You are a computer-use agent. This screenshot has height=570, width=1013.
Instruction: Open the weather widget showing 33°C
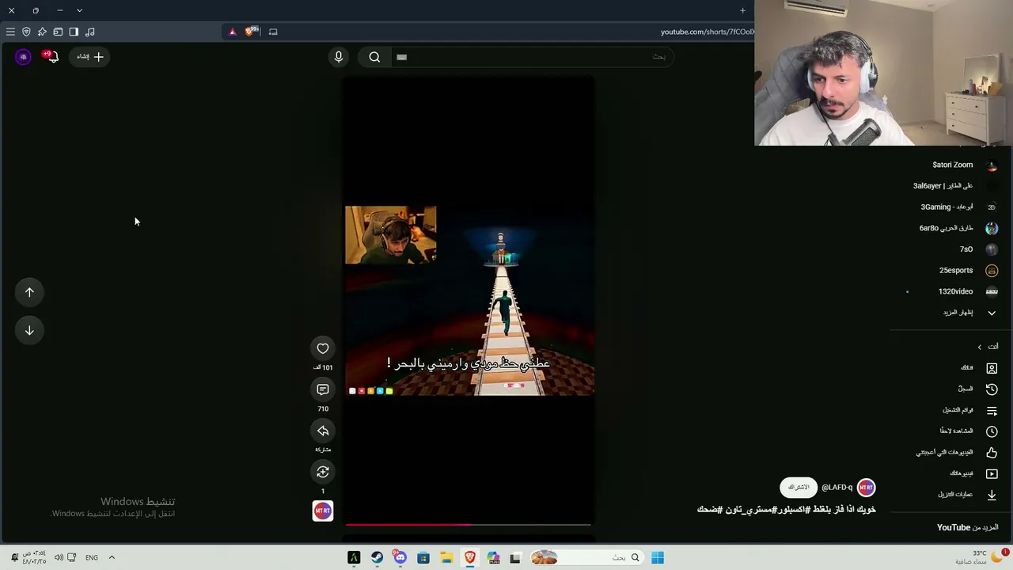click(x=981, y=557)
